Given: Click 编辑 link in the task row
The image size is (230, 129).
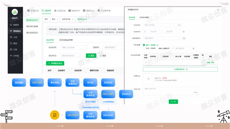Looking at the screenshot, I should (x=208, y=63).
